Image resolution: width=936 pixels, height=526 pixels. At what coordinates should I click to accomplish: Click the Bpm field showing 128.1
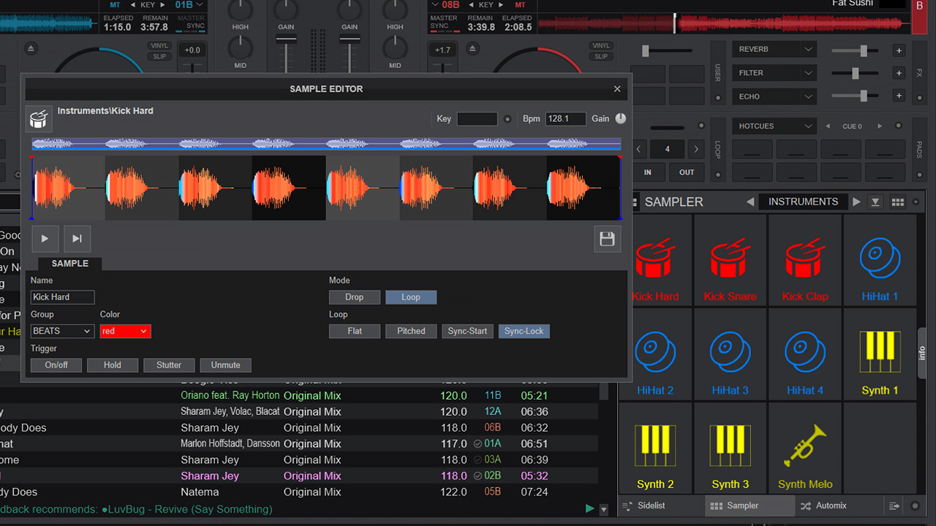565,118
